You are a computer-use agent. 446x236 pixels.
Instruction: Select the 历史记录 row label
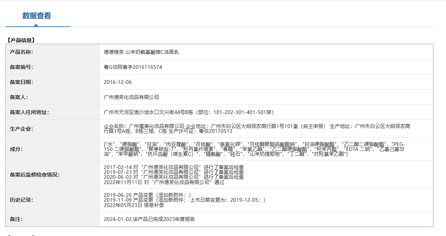click(22, 200)
